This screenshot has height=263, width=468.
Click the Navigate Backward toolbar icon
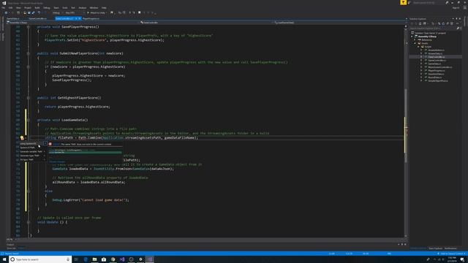[x=6, y=13]
